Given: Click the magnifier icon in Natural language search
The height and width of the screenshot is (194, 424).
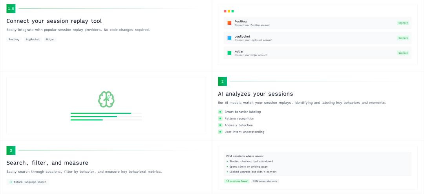Looking at the screenshot, I should point(11,182).
